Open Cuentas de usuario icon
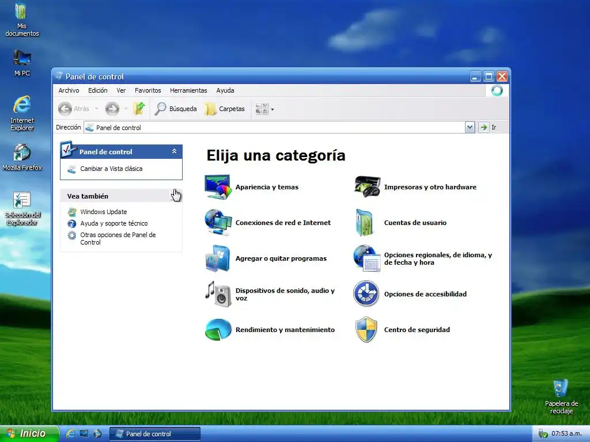Viewport: 590px width, 442px height. [x=364, y=223]
